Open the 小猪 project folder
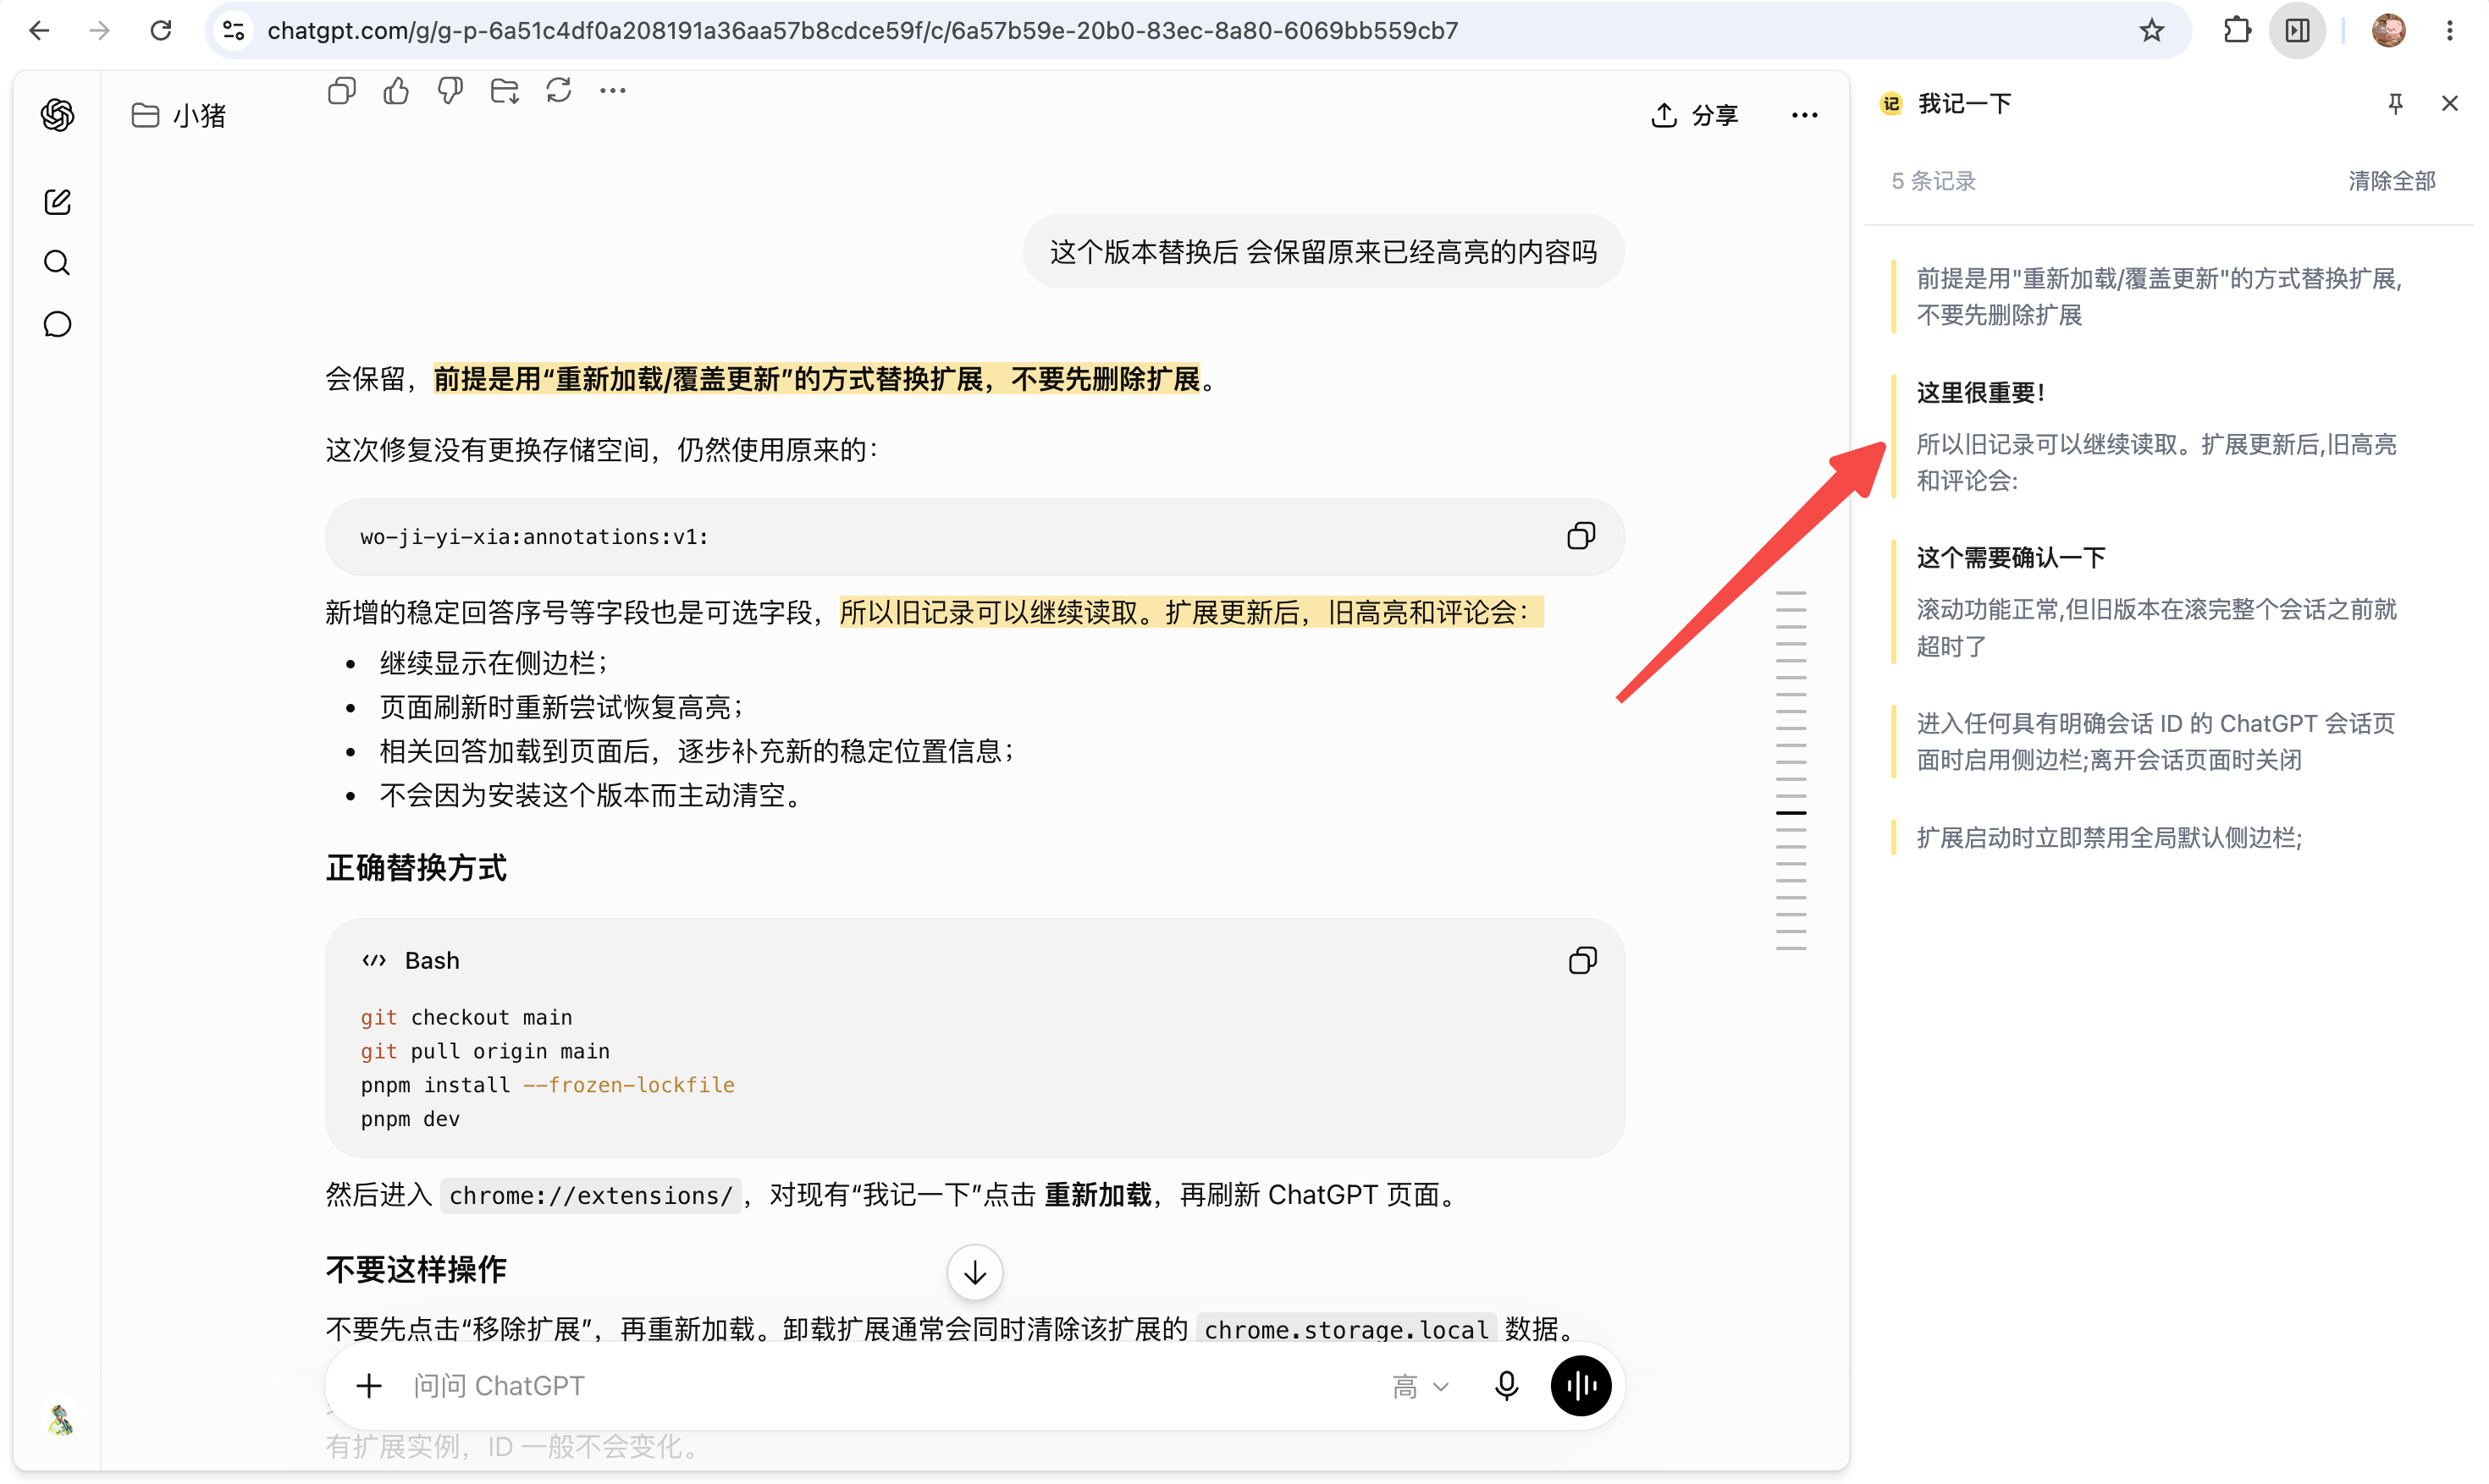The image size is (2489, 1484). tap(179, 116)
